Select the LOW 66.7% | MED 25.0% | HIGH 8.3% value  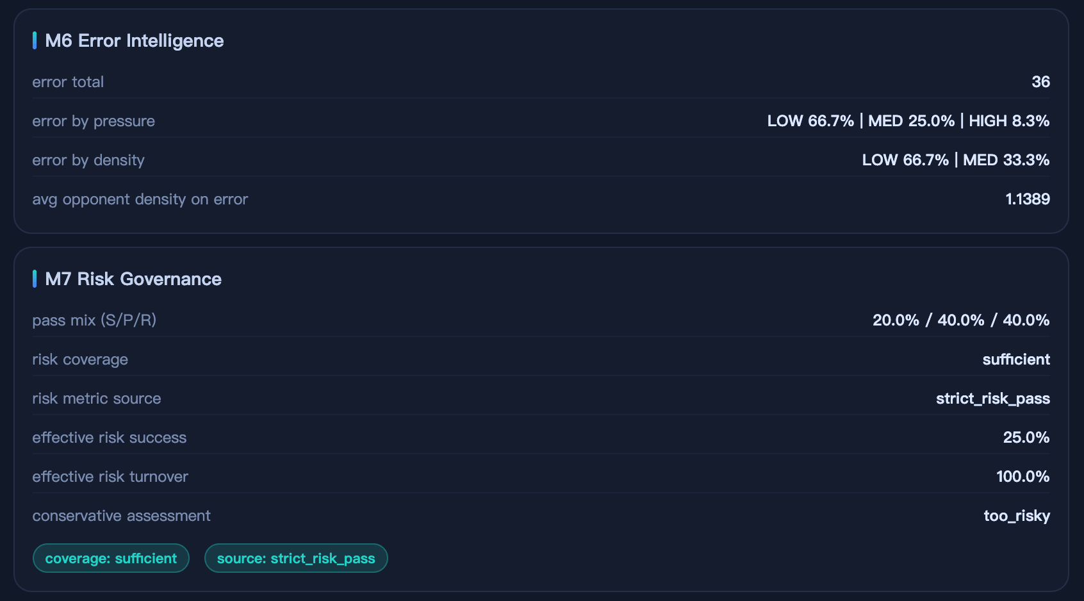(908, 121)
